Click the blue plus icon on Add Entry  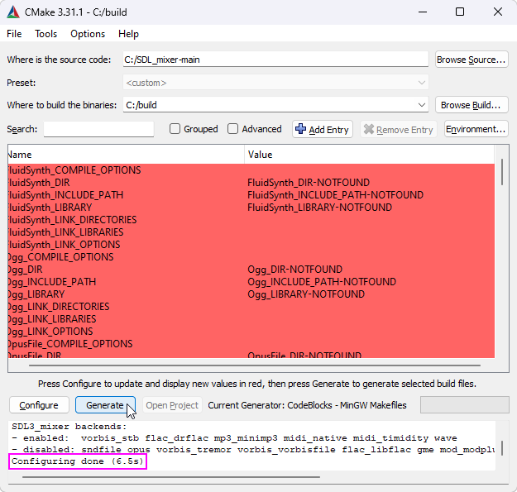[x=300, y=129]
